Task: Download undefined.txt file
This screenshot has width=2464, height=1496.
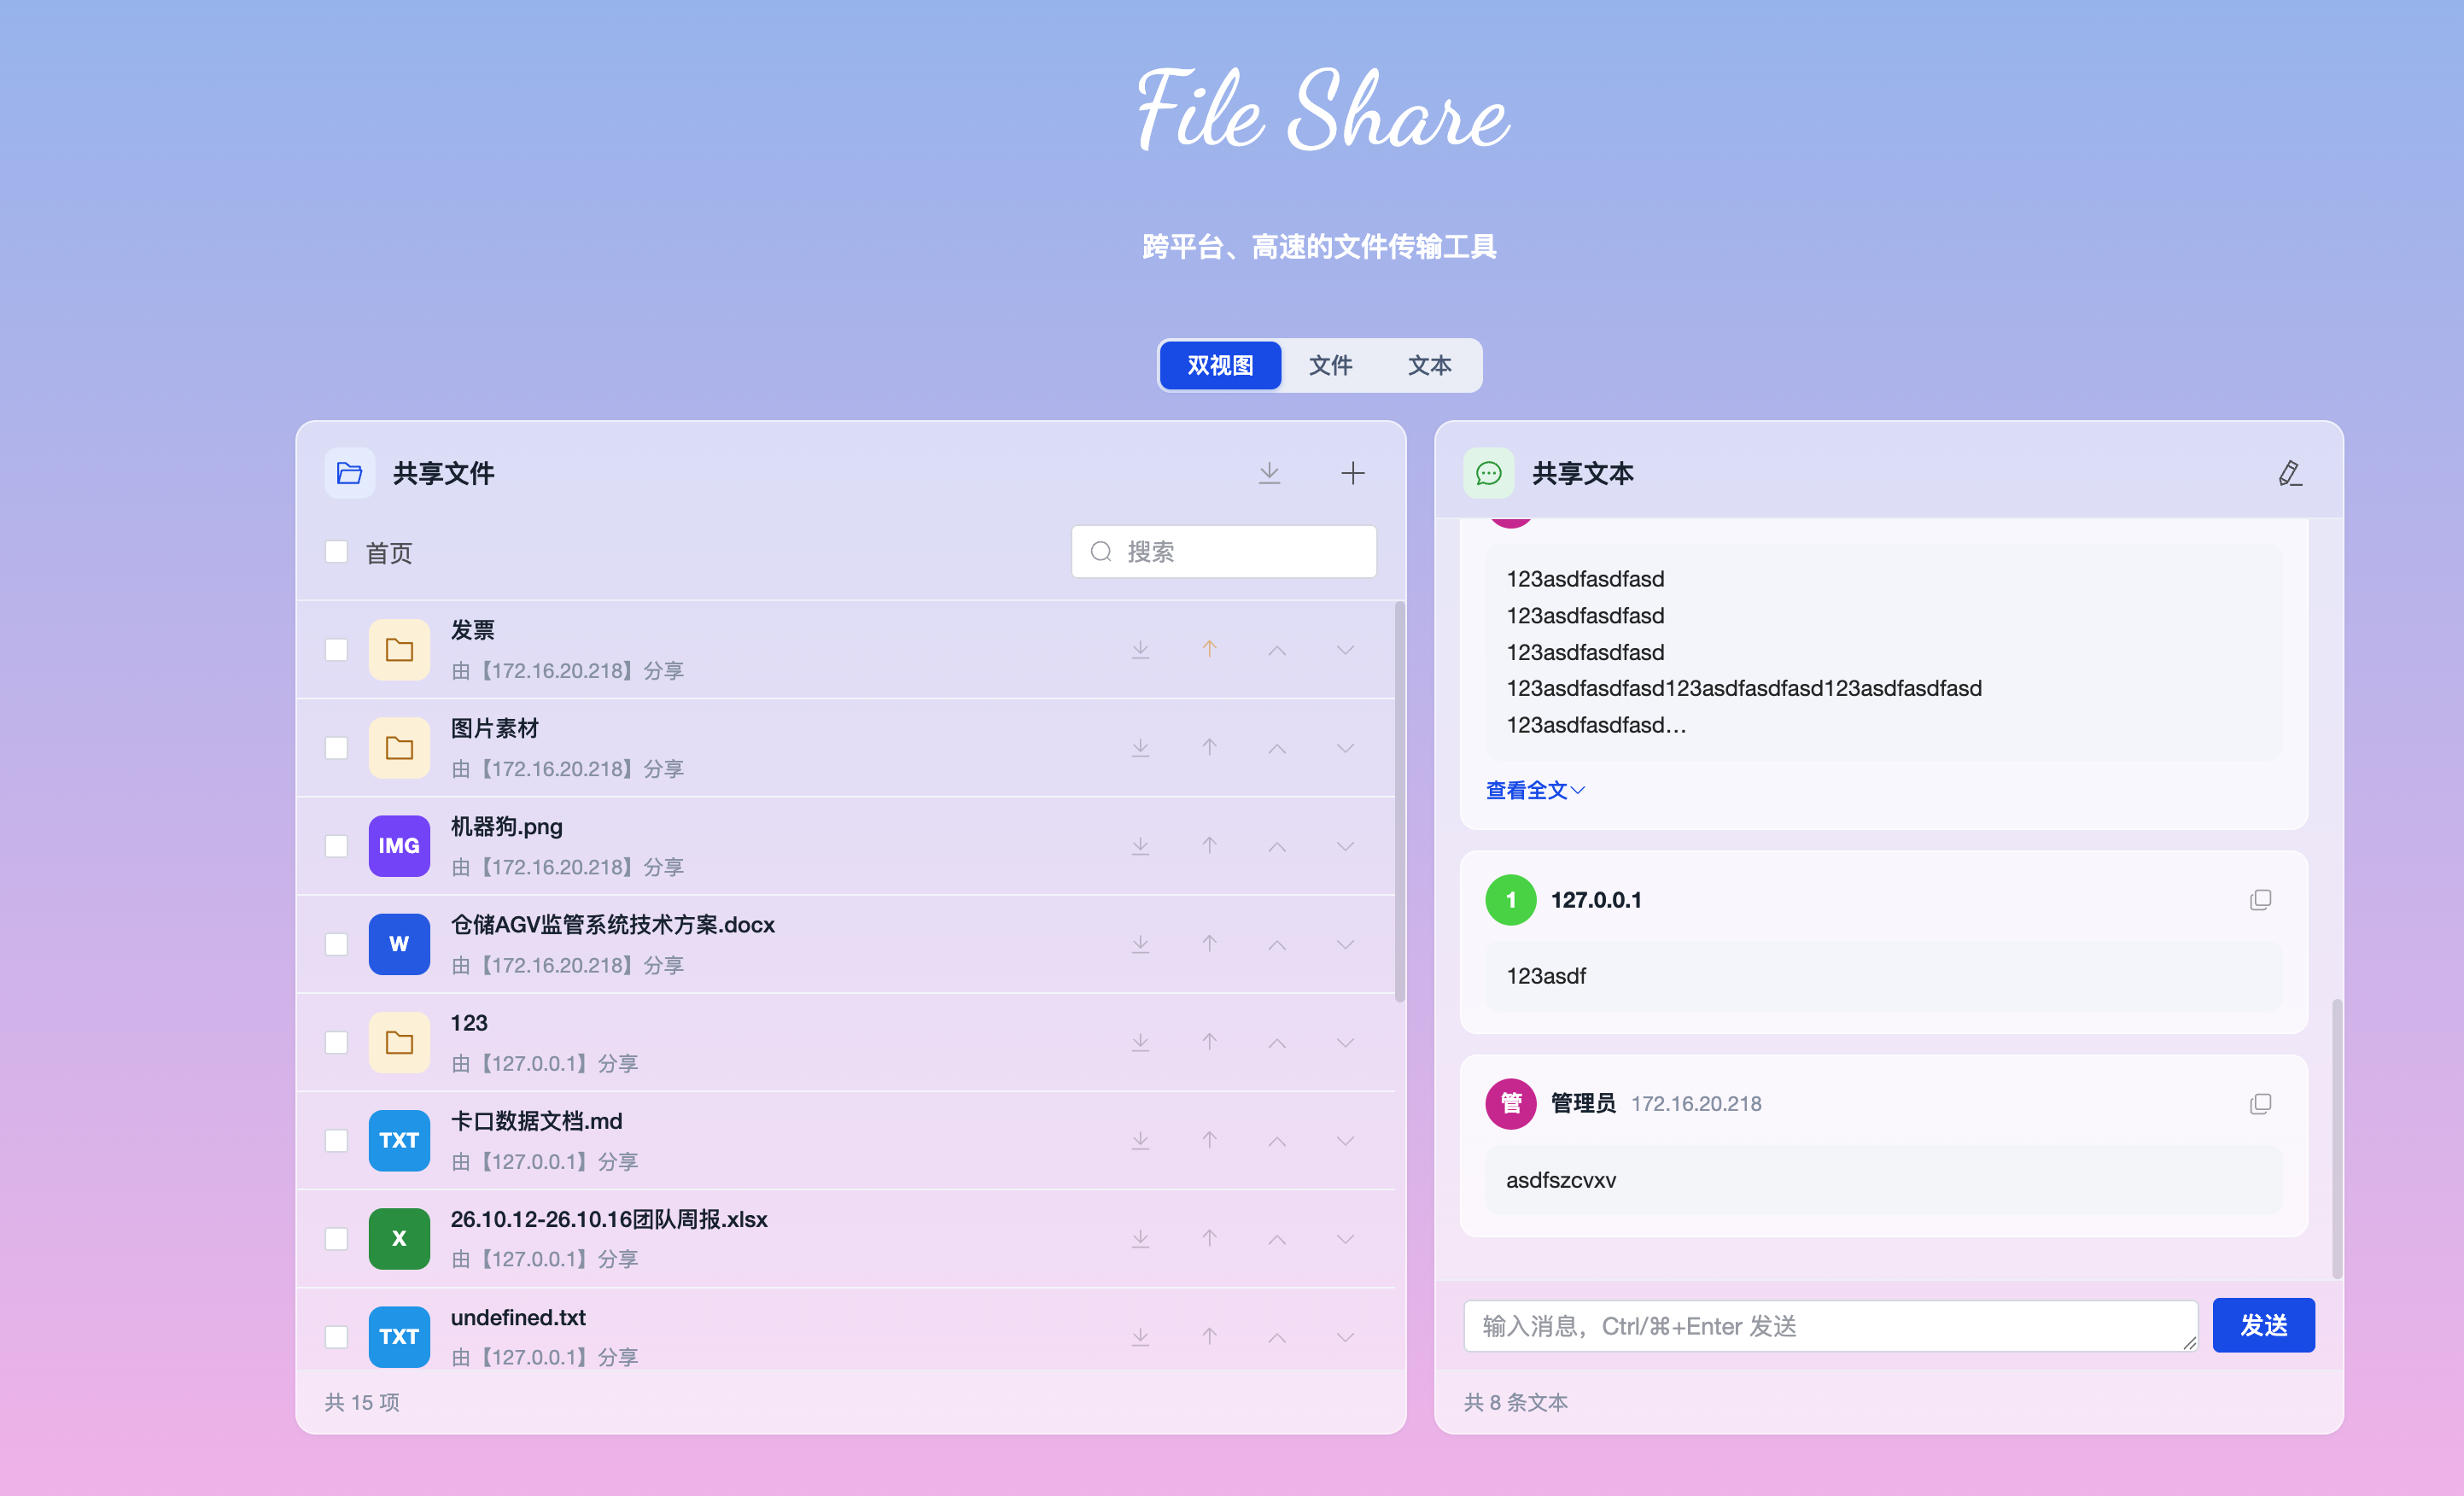Action: click(1140, 1337)
